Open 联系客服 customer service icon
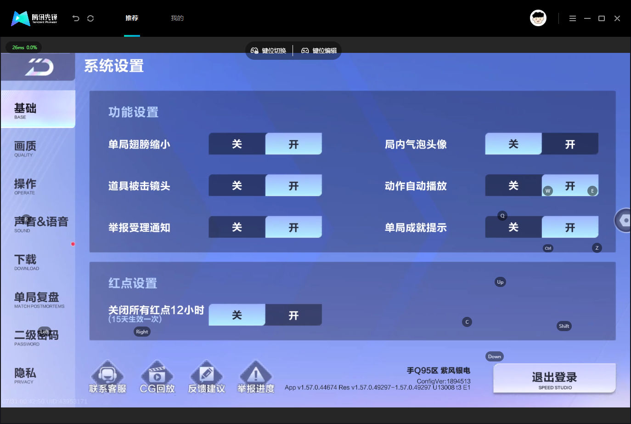The height and width of the screenshot is (424, 631). click(x=107, y=377)
